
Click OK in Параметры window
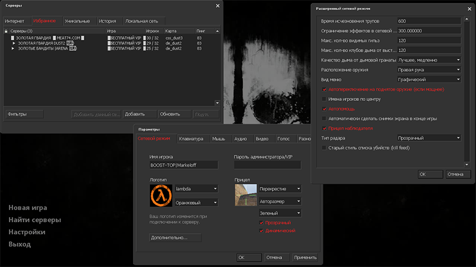[249, 258]
